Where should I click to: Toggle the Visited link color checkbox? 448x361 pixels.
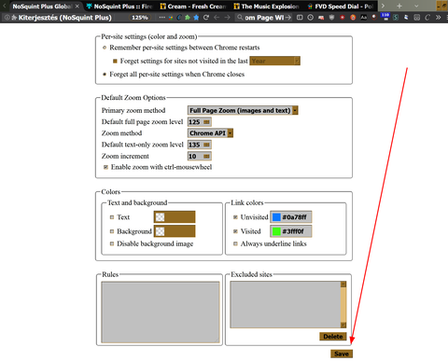click(x=235, y=231)
